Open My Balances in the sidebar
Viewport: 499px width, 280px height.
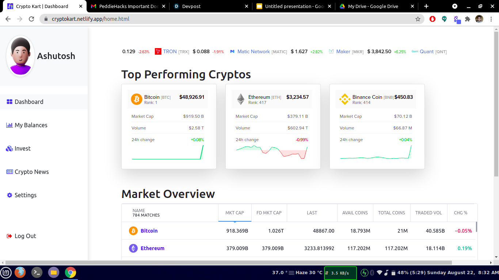[27, 125]
